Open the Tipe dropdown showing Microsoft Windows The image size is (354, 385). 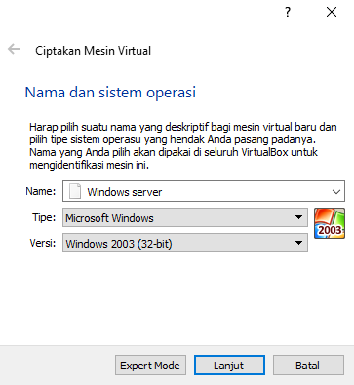(185, 217)
